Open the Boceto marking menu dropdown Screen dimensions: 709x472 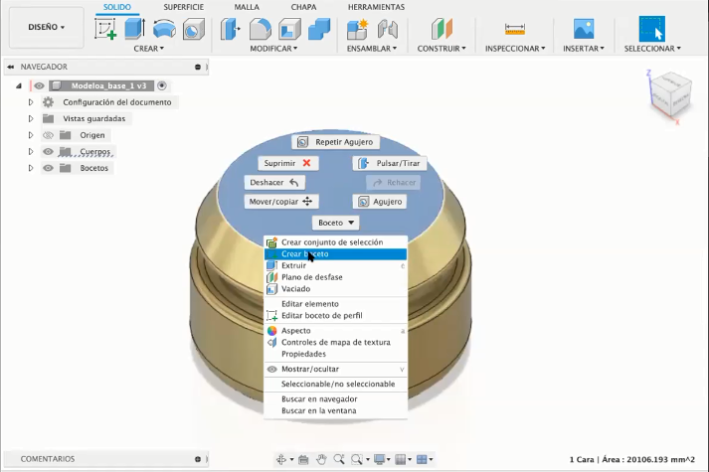click(336, 223)
